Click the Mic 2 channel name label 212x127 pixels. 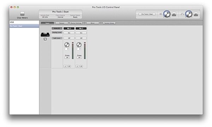pyautogui.click(x=81, y=28)
